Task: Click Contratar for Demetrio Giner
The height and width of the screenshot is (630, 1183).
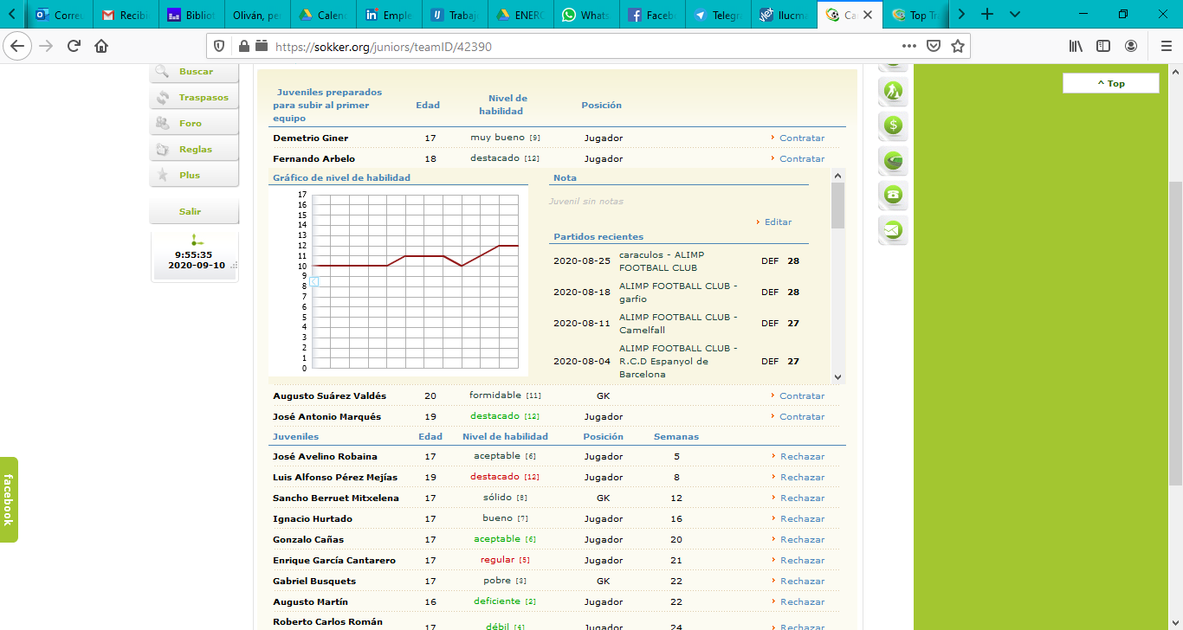Action: [x=801, y=138]
